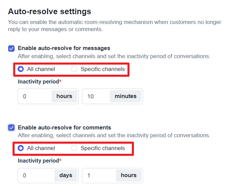Click the 'days' unit label
Screen dimensions: 238x193
[66, 175]
